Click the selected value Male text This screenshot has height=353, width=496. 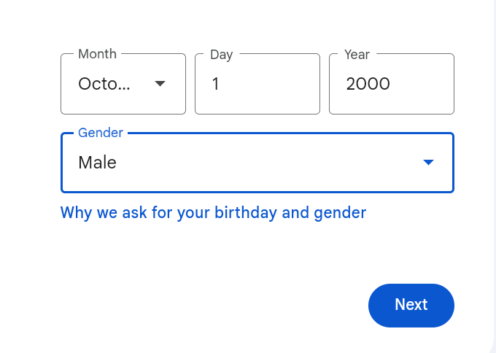pyautogui.click(x=97, y=163)
